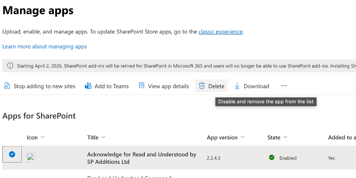
Task: Click the info icon in the retirement notice
Action: tap(10, 66)
